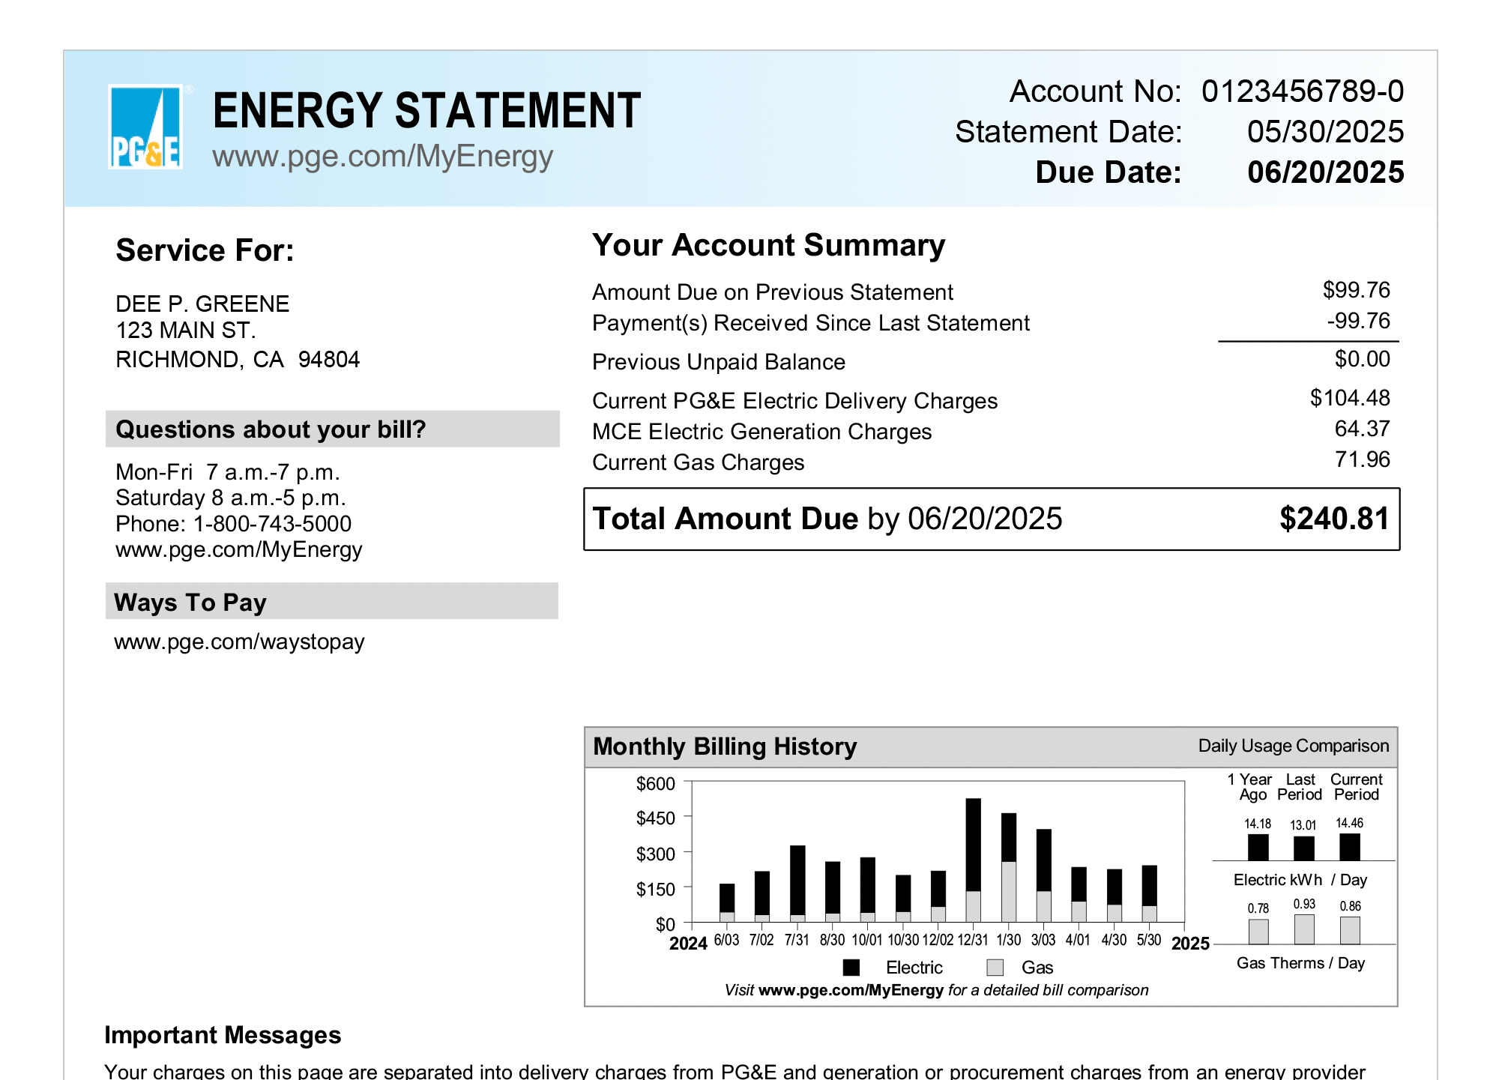Screen dimensions: 1499x1080
Task: Click the 0.93 last period gas bar
Action: point(1304,929)
